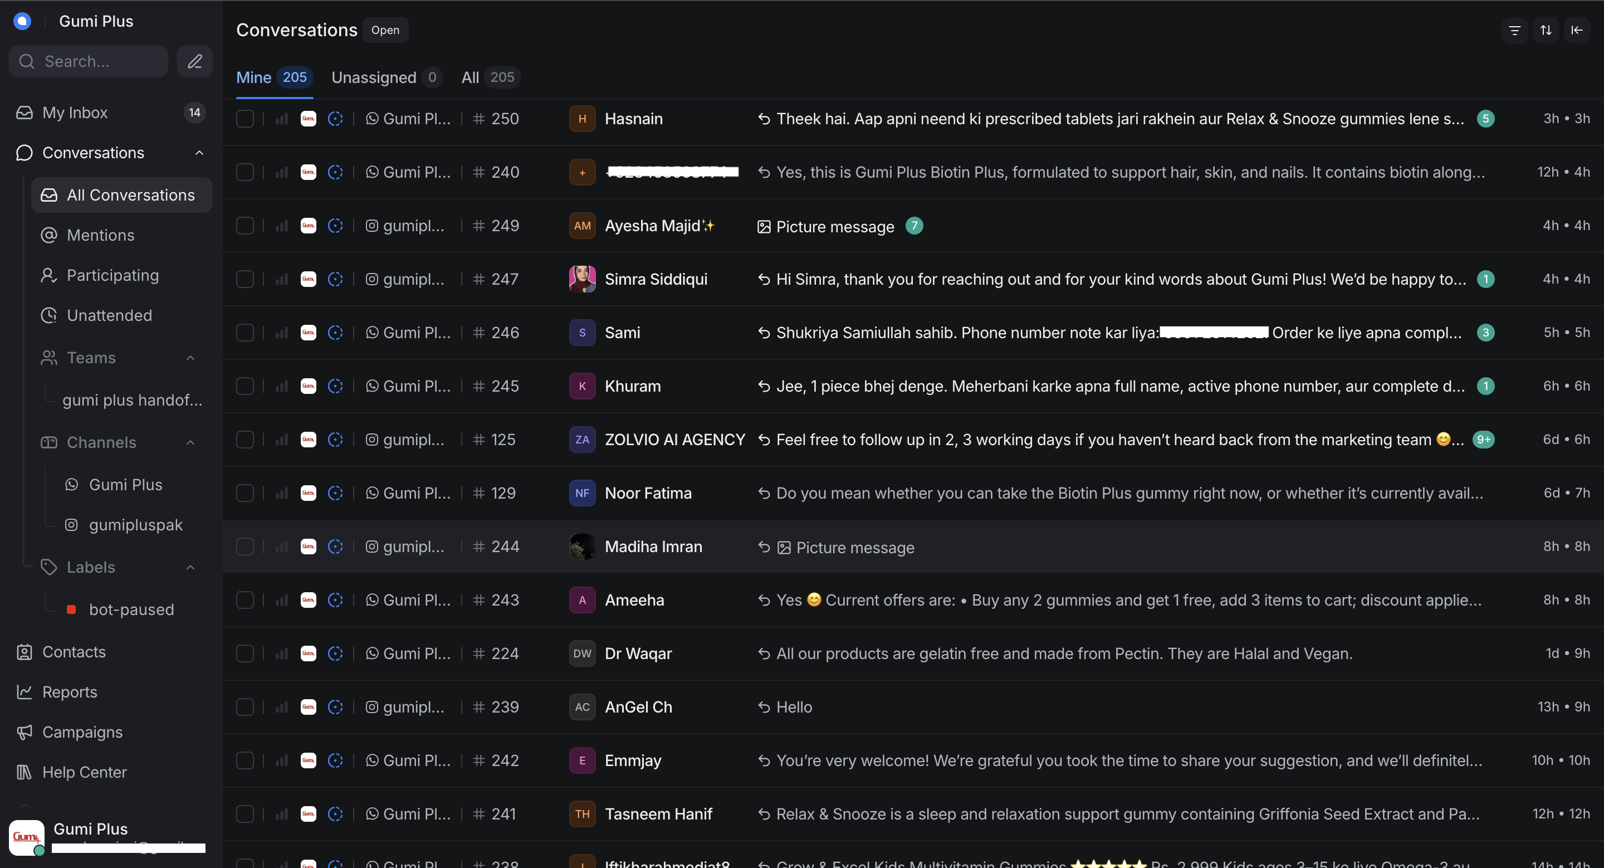Screen dimensions: 1604x868
Task: Open AnGel Ch conversation saying Hello
Action: click(x=913, y=708)
